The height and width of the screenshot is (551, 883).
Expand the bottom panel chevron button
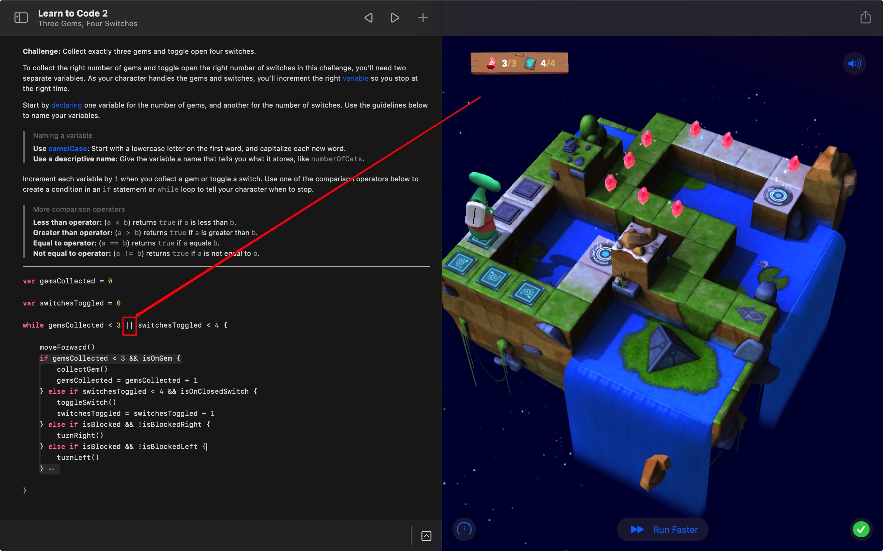coord(426,536)
